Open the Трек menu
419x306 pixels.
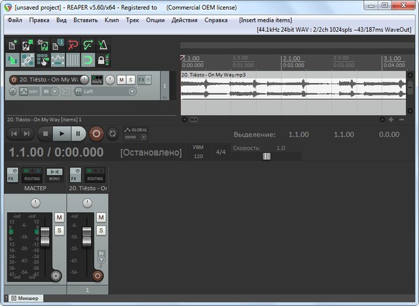click(133, 20)
